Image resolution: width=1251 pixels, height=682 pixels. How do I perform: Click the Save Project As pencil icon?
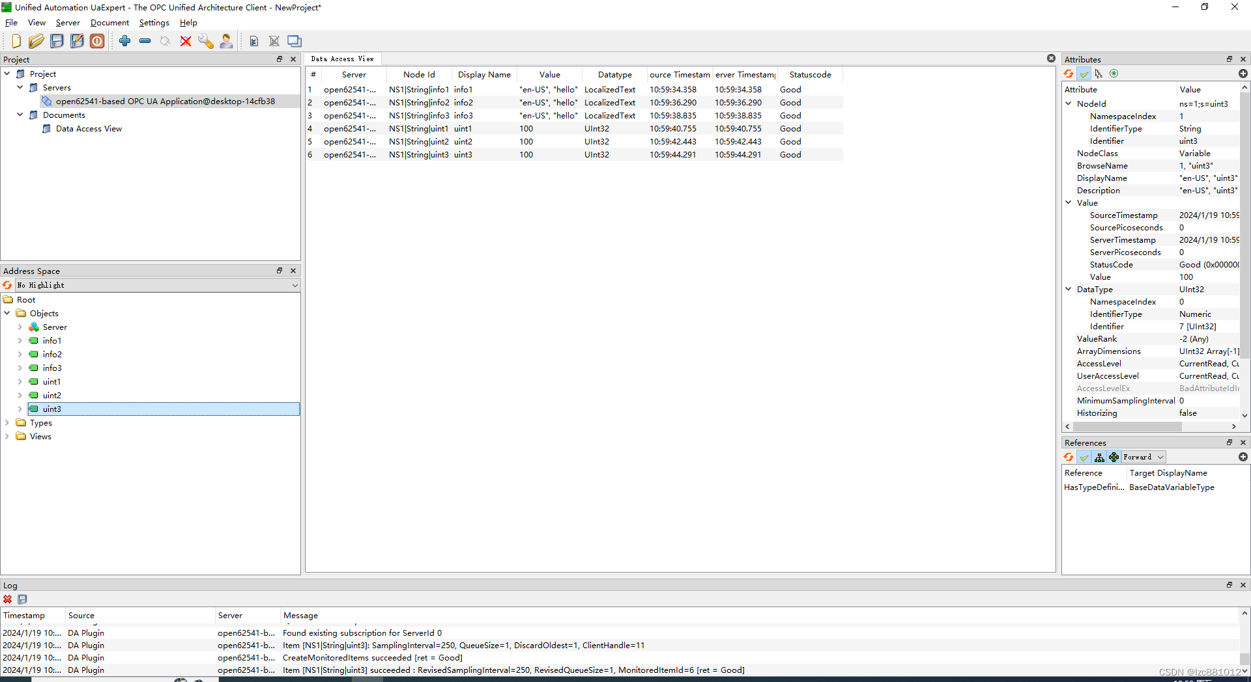click(77, 41)
